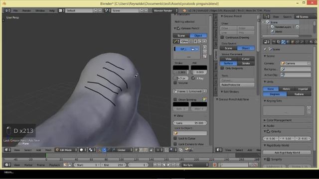Click the OpenGL render animation clapper icon

click(191, 150)
